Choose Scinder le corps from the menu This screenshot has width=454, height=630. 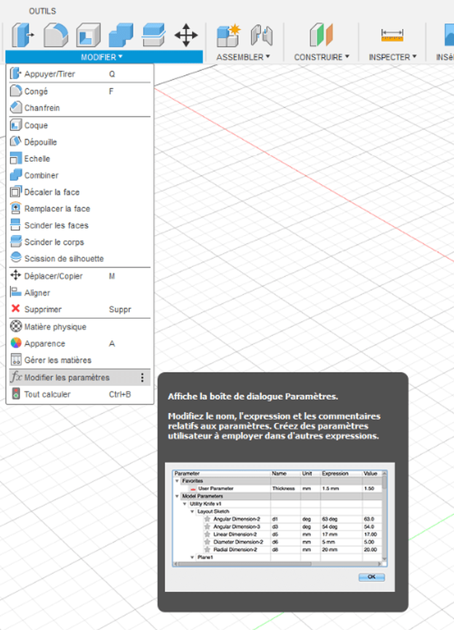(80, 242)
